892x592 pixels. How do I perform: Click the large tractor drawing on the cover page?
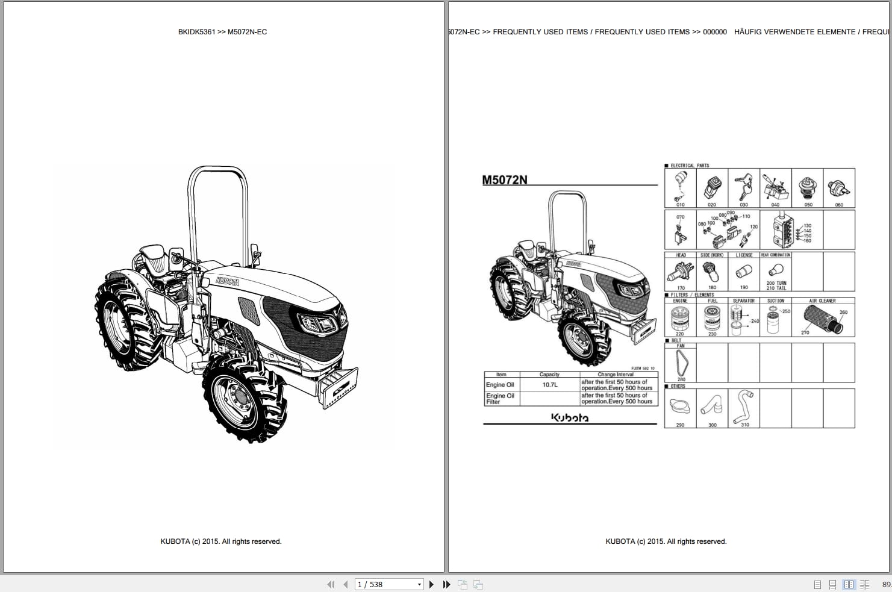point(227,305)
